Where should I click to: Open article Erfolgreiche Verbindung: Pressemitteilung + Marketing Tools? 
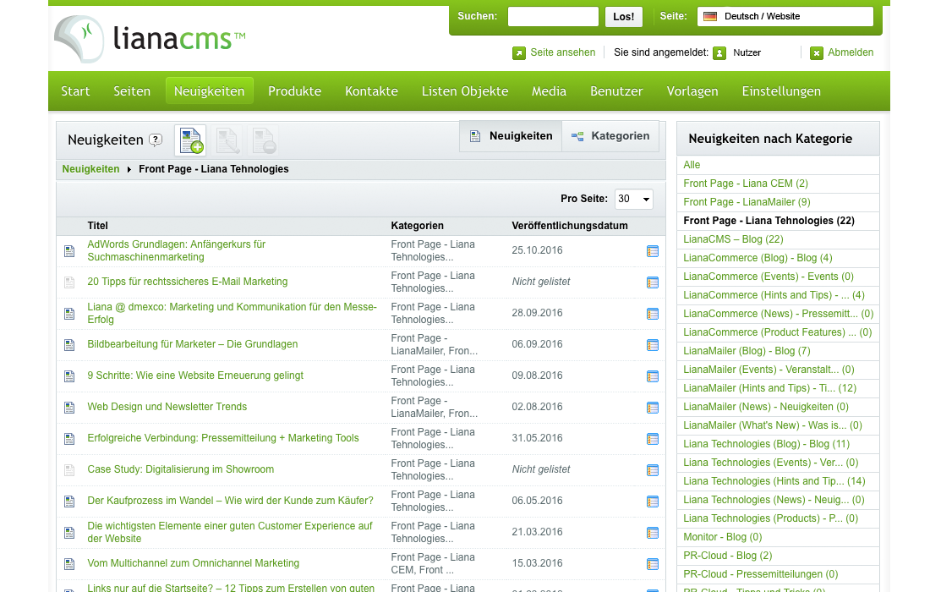[x=223, y=438]
